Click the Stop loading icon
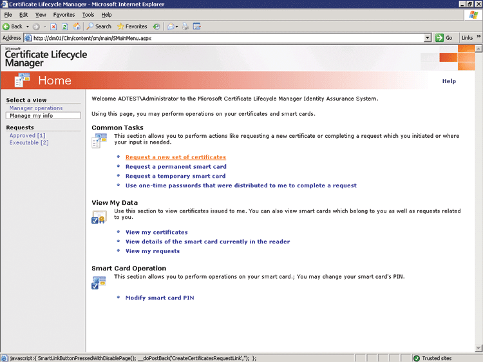 (x=53, y=26)
